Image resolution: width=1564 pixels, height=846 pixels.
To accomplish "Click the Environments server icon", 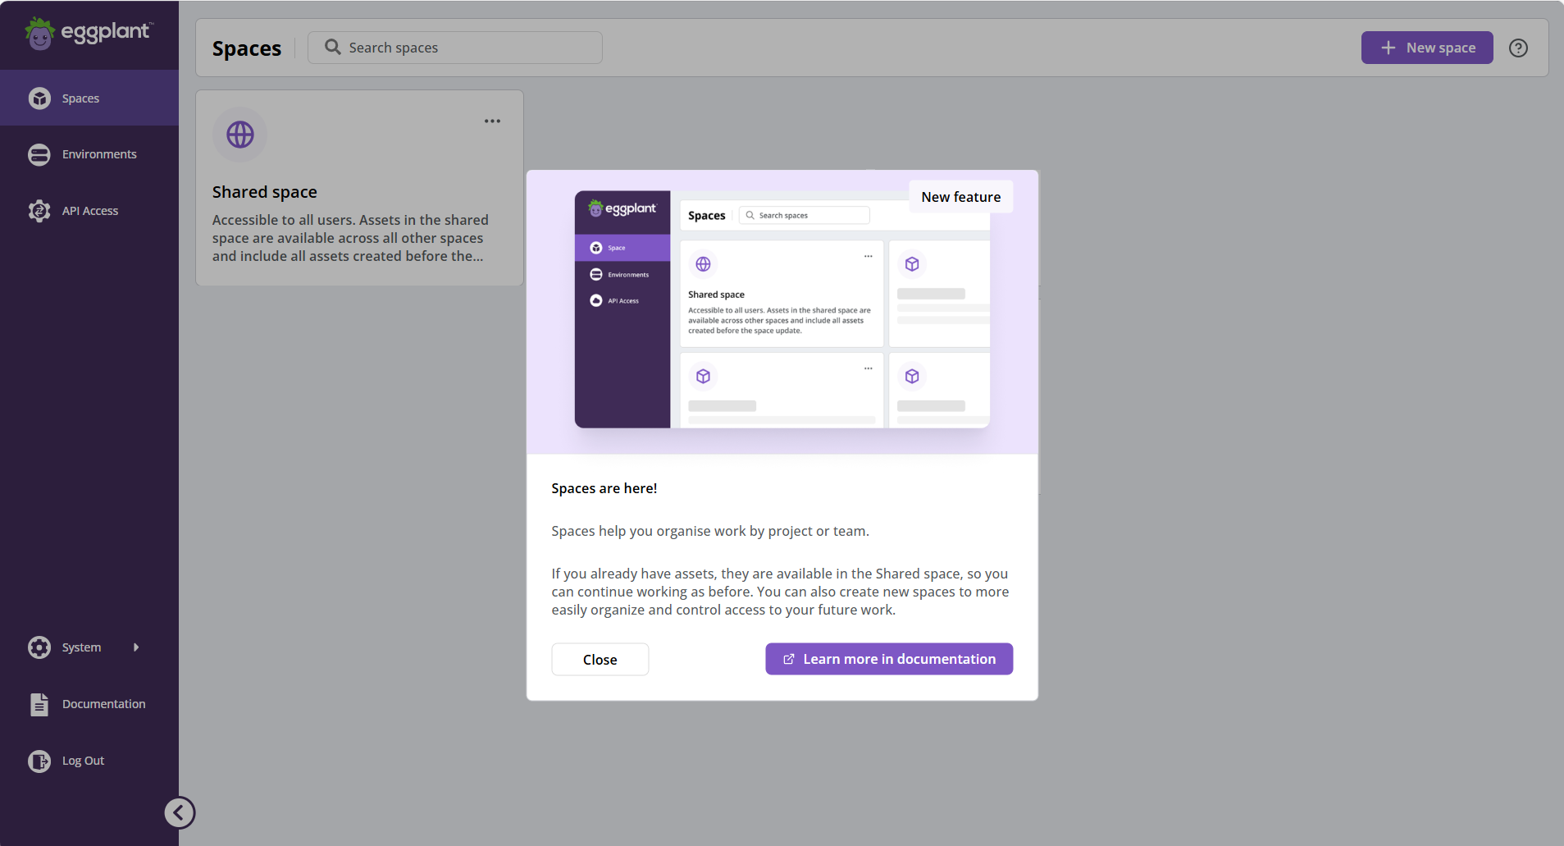I will [39, 154].
